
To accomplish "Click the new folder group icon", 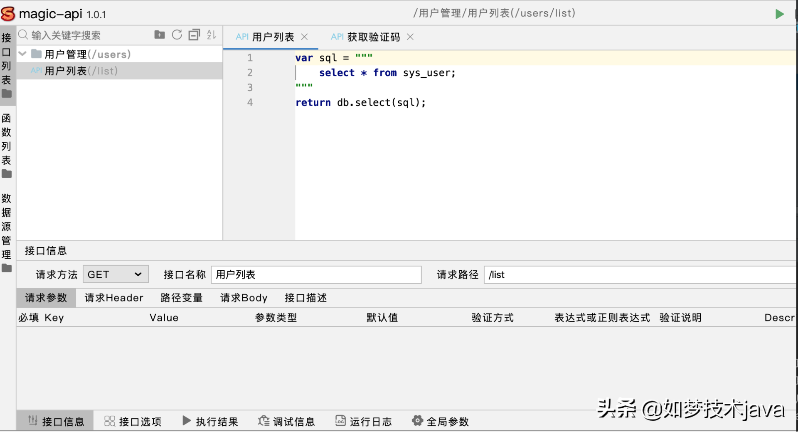I will click(x=159, y=35).
